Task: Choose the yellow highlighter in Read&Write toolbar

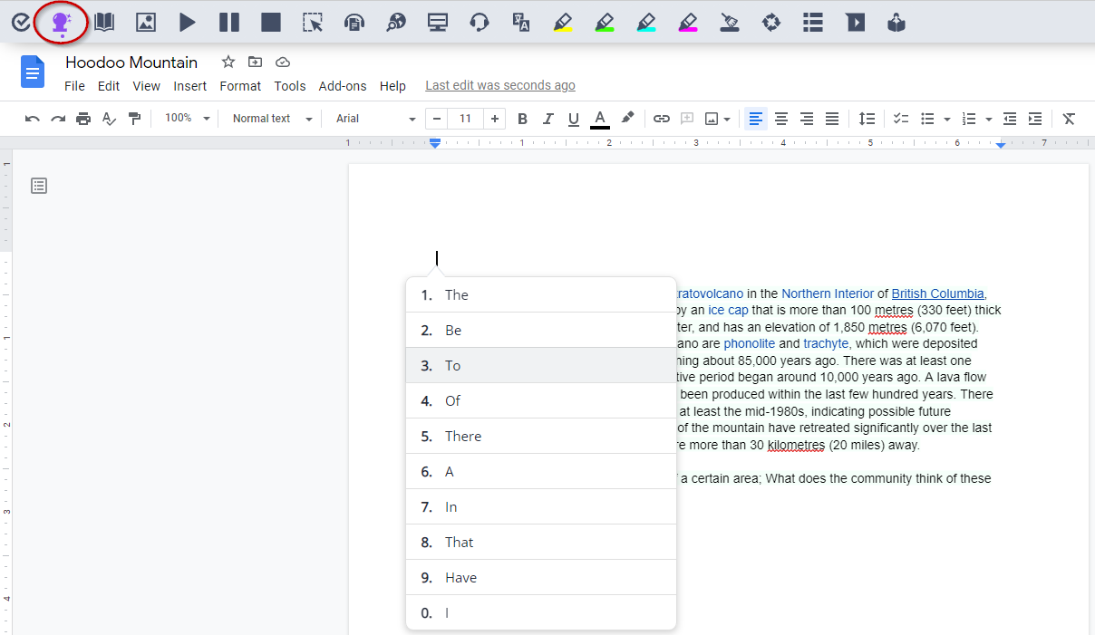Action: coord(563,23)
